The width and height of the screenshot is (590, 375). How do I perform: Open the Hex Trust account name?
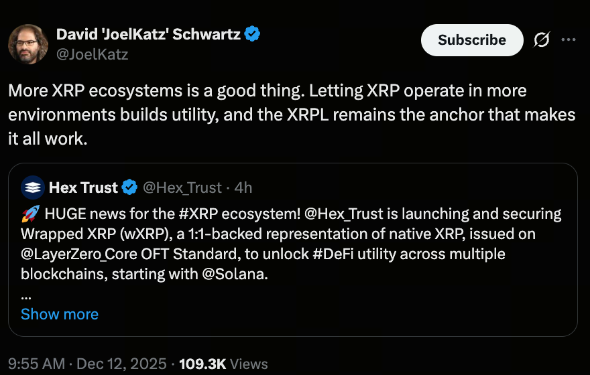point(83,187)
